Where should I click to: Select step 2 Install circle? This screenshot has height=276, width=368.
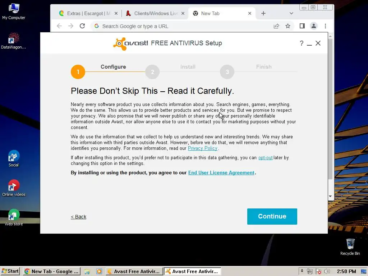click(x=152, y=72)
